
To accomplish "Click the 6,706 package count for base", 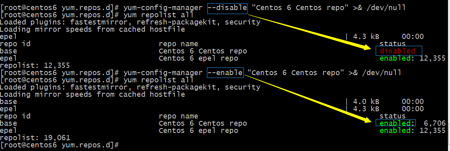I will pyautogui.click(x=435, y=123).
